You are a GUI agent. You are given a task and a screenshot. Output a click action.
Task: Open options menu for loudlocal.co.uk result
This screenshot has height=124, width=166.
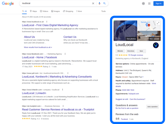click(x=47, y=21)
